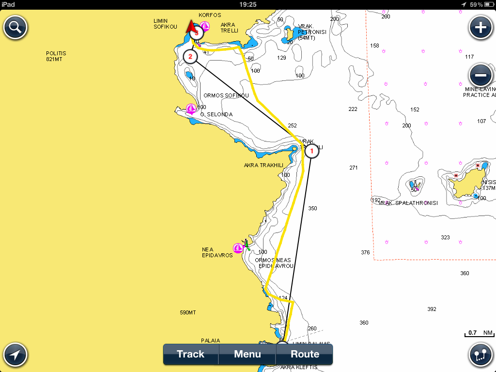The width and height of the screenshot is (496, 372).
Task: Tap the O. Selonda anchorage sailboat icon
Action: pos(191,109)
